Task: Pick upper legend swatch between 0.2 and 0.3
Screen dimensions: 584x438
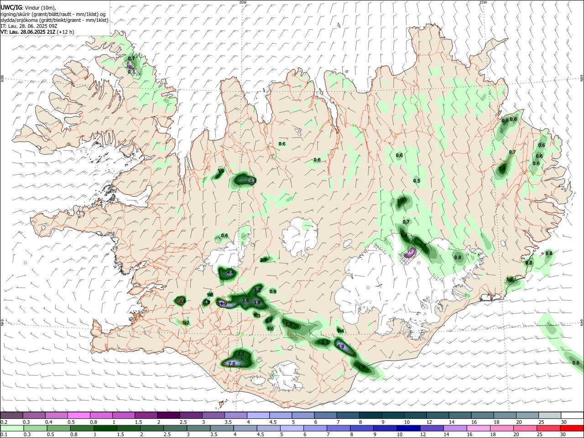Action: 11,415
